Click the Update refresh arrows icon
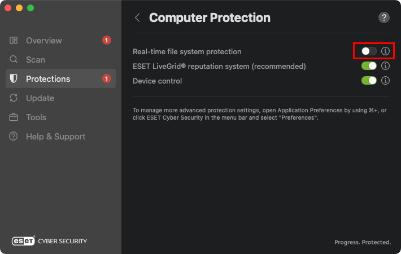 [x=14, y=98]
